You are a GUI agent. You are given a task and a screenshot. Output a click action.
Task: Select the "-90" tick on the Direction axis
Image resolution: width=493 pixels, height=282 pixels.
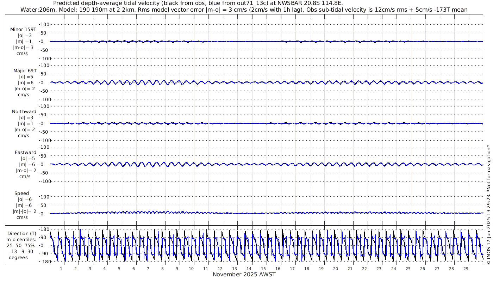pos(45,253)
